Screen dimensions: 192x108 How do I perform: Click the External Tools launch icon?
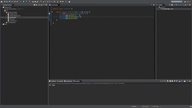point(29,1)
